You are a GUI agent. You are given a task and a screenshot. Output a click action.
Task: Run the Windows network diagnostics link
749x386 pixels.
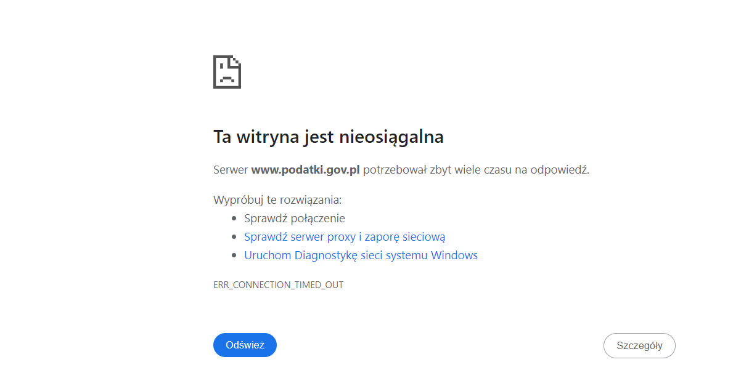click(x=361, y=255)
